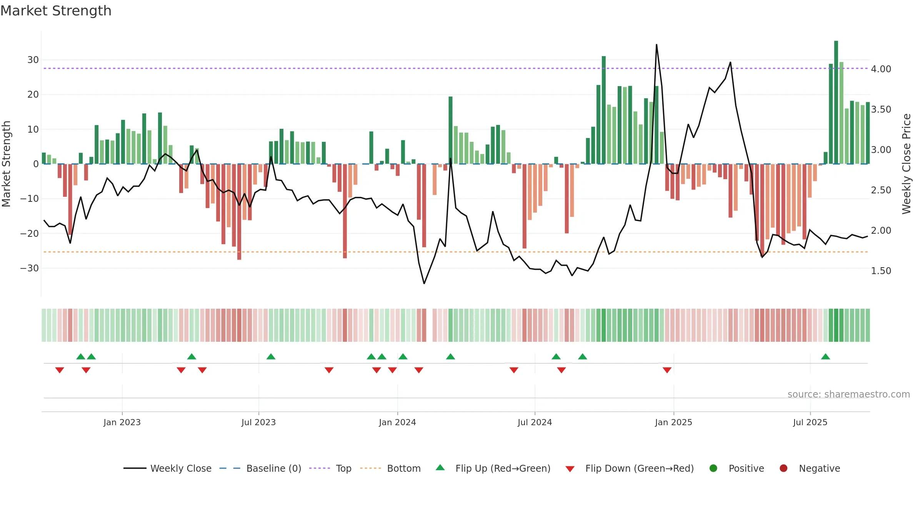Click the purple dotted Top line sample
923x519 pixels.
coord(320,468)
